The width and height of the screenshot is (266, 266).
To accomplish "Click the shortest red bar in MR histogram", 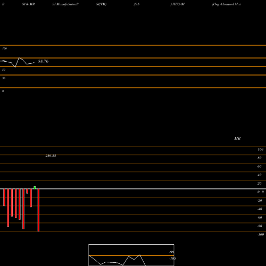I will (27, 191).
